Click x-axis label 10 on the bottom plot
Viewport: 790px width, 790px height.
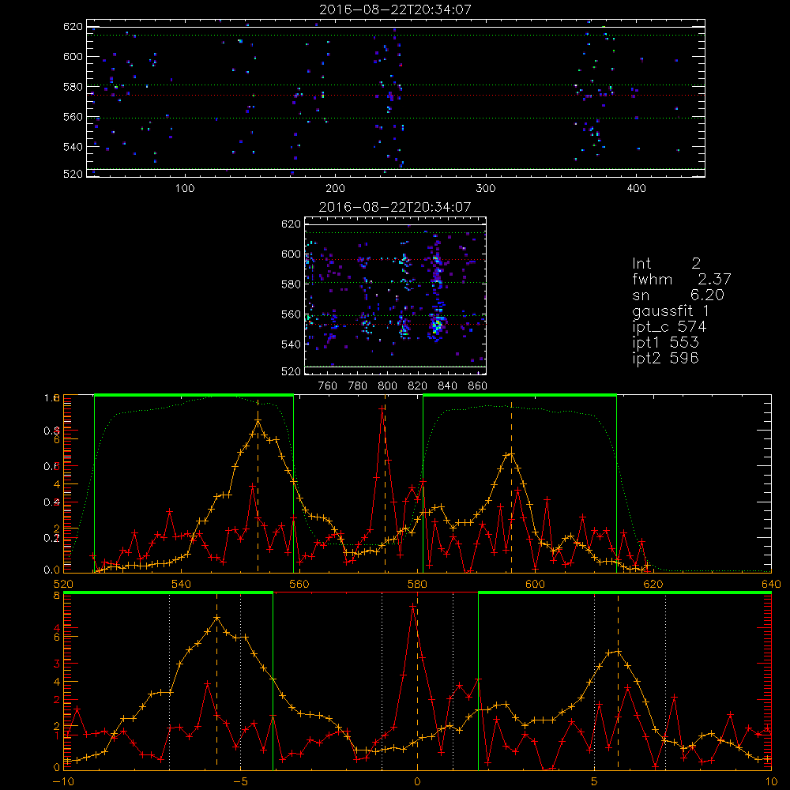coord(771,782)
